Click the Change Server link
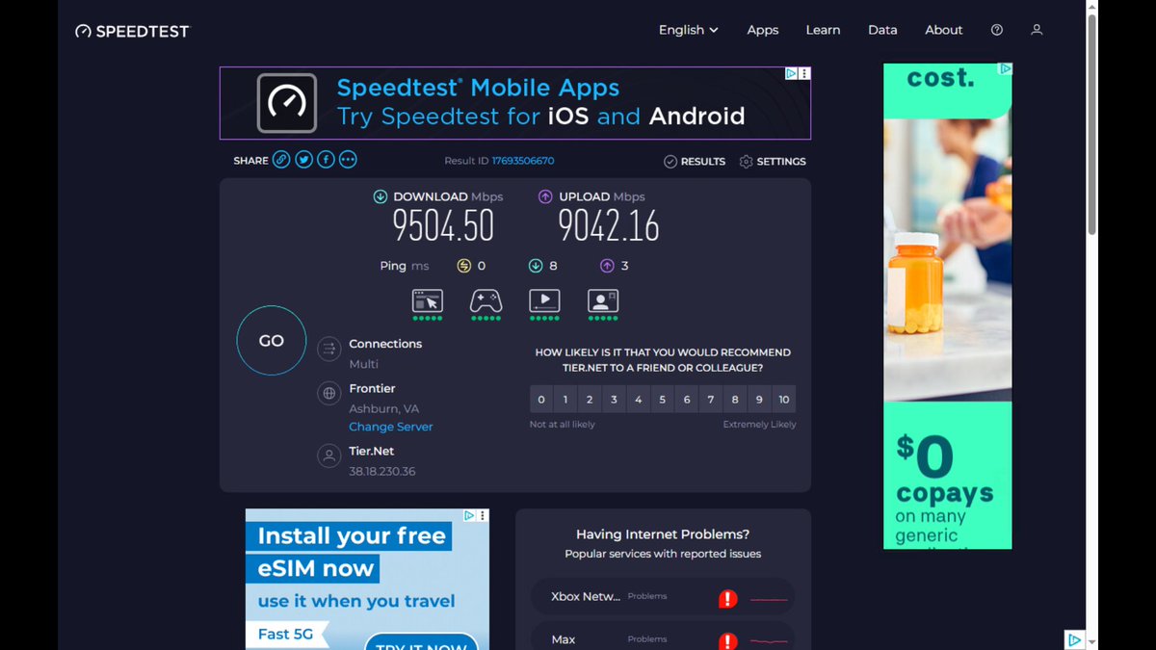 pos(391,427)
